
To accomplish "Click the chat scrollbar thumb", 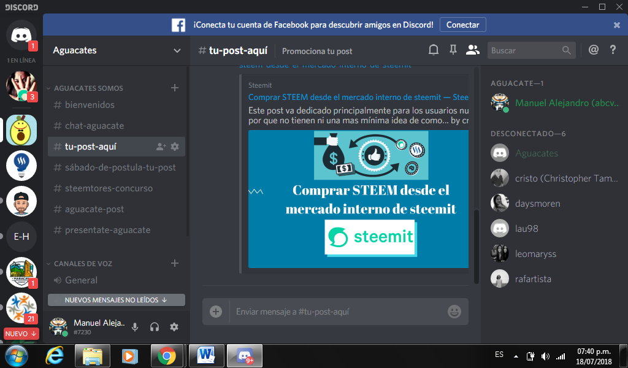I will coord(477,247).
